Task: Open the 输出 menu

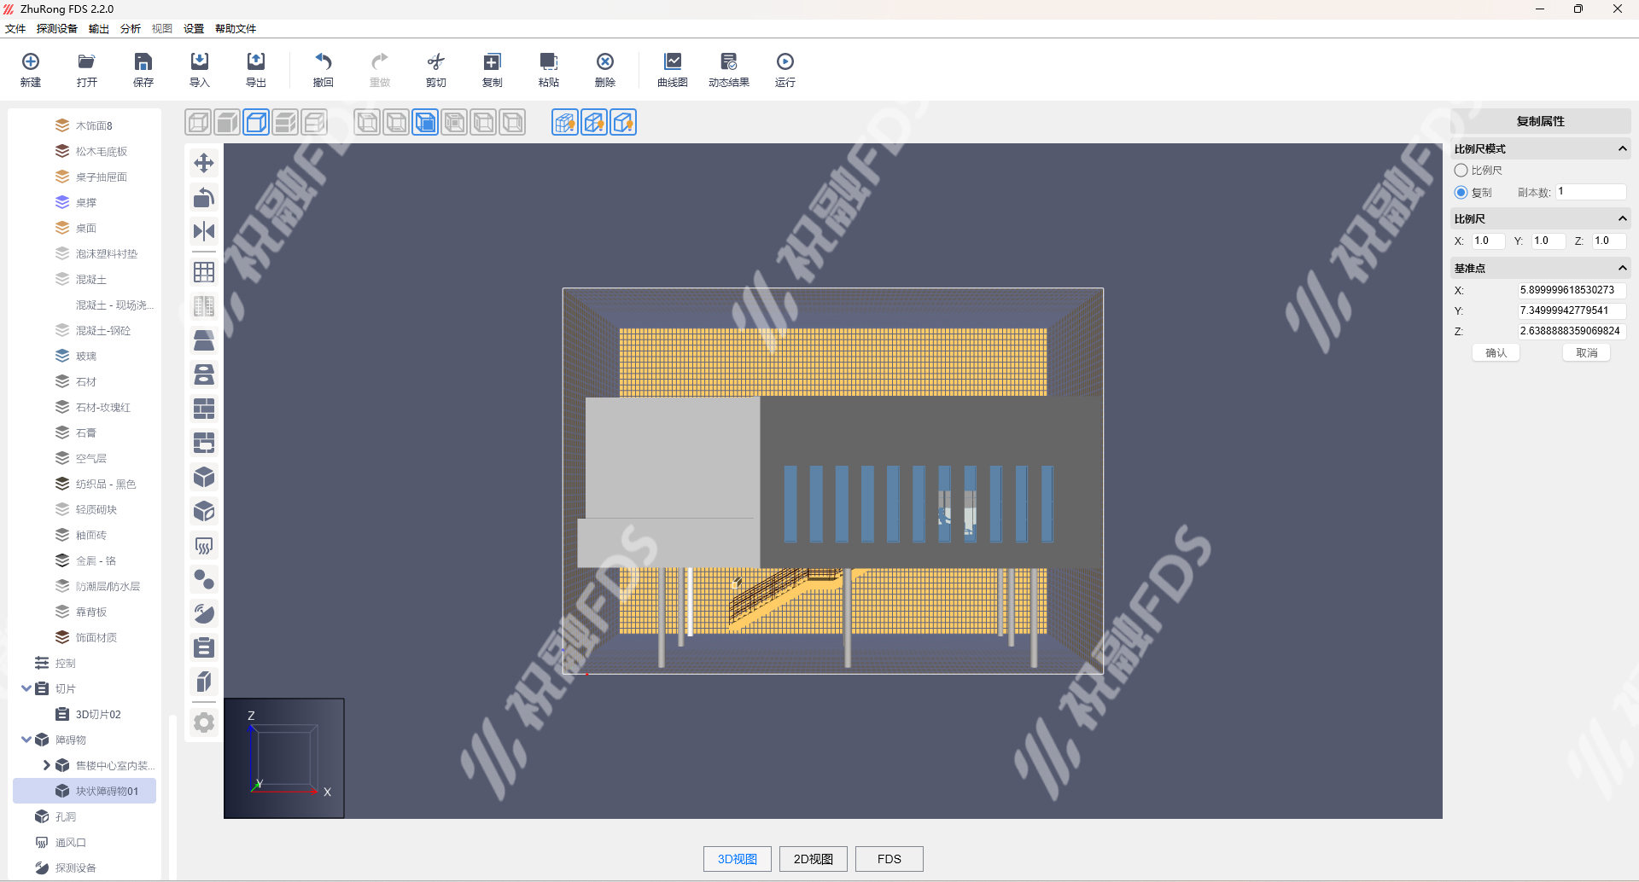Action: [99, 29]
